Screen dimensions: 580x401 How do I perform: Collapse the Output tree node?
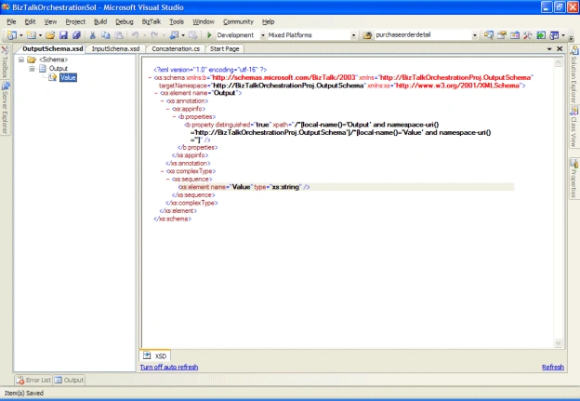pos(33,69)
